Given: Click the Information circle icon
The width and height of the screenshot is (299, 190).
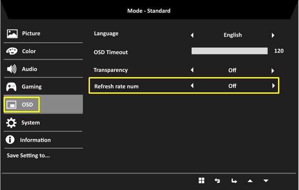Looking at the screenshot, I should [10, 139].
